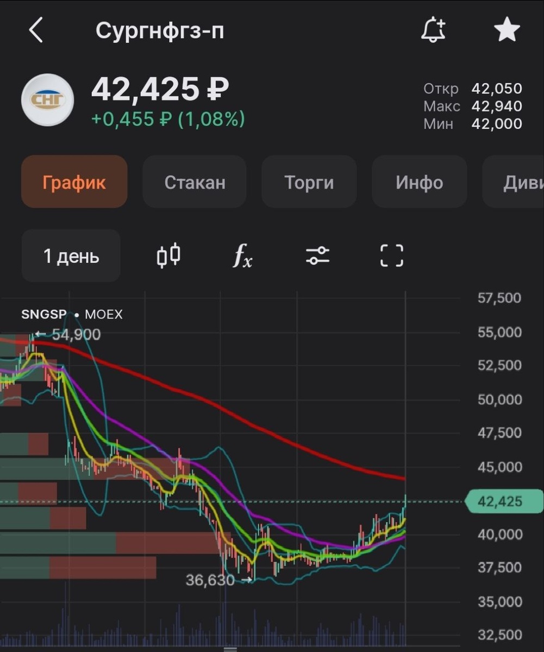The width and height of the screenshot is (544, 652).
Task: Enable a notification for price changes
Action: (433, 30)
